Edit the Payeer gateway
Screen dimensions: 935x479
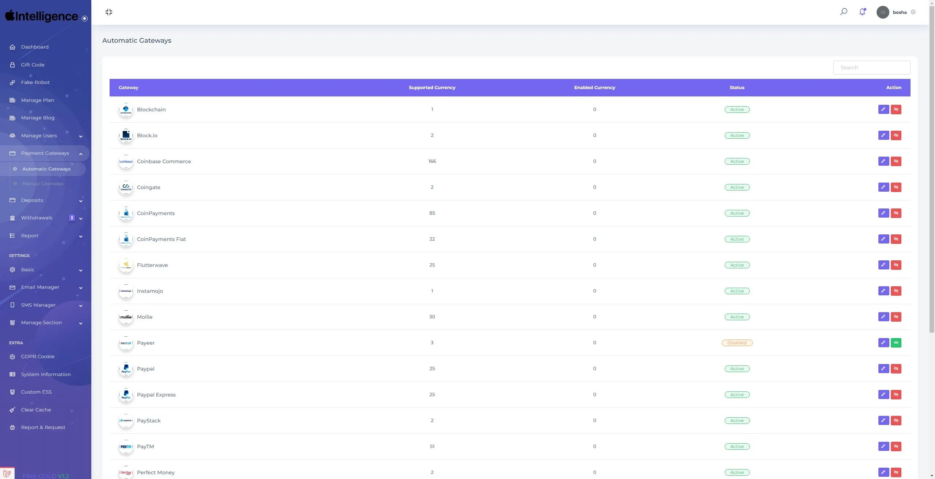(x=884, y=343)
